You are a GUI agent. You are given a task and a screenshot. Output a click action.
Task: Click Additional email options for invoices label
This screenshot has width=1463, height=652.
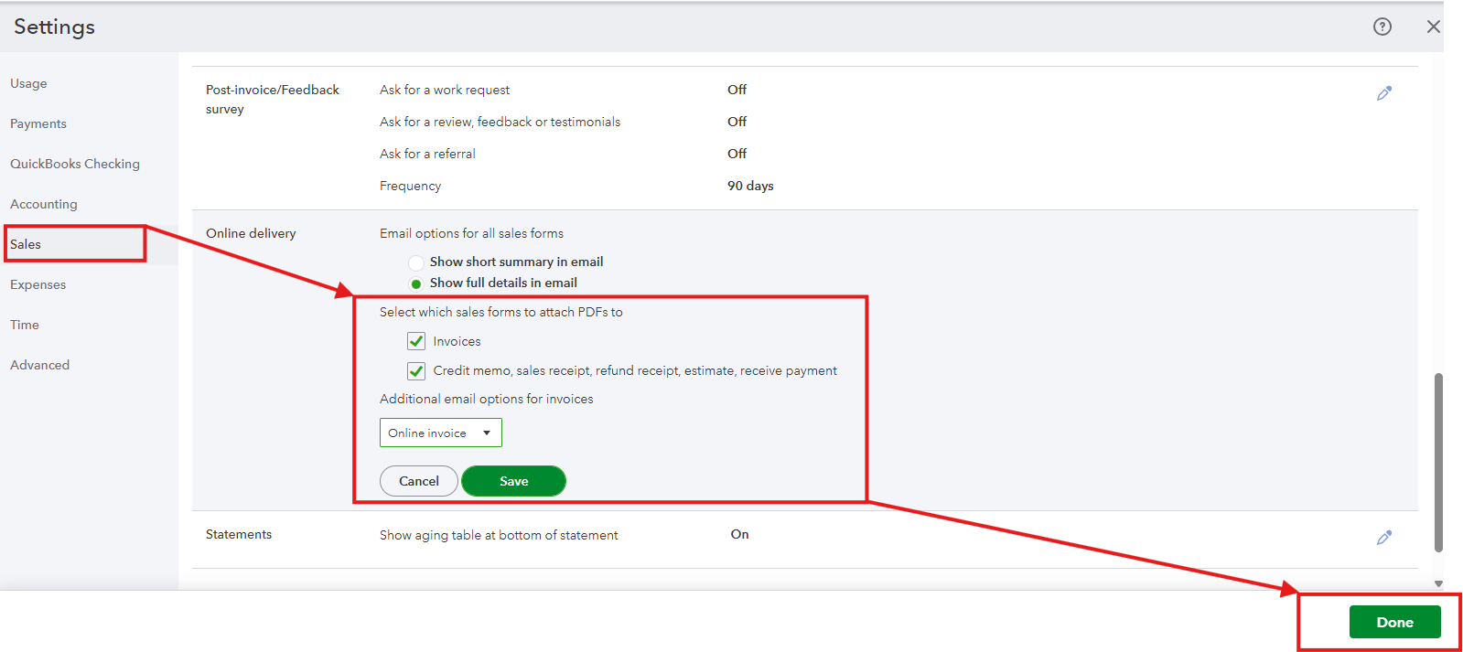[x=487, y=399]
